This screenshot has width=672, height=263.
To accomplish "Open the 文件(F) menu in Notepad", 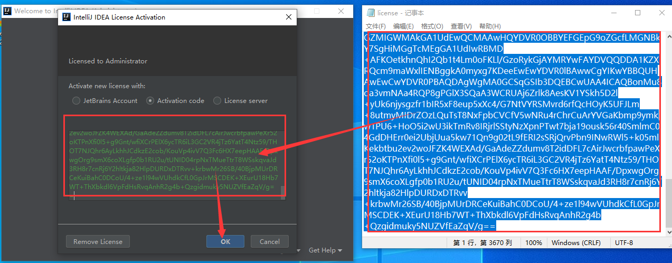I will pos(375,26).
